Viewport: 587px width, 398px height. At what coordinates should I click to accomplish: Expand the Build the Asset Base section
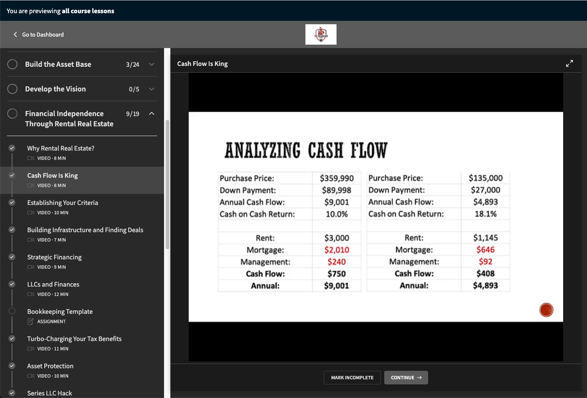(152, 64)
